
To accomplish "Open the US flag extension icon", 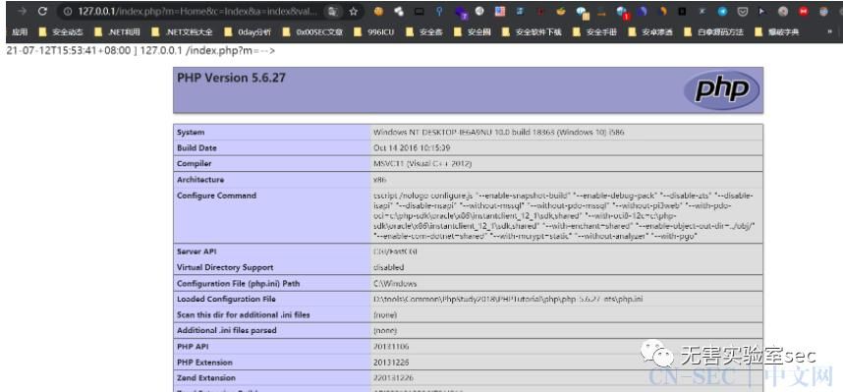I will [x=500, y=11].
